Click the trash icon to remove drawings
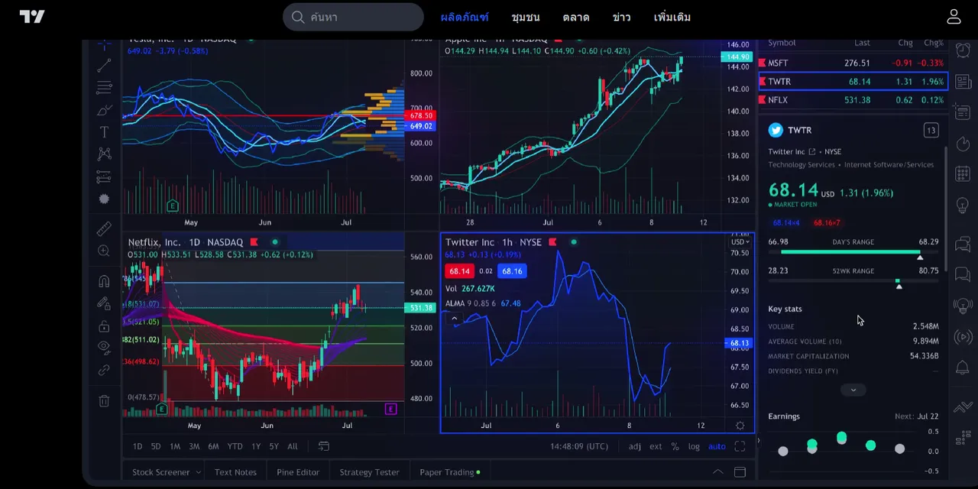Viewport: 978px width, 489px height. click(x=104, y=400)
